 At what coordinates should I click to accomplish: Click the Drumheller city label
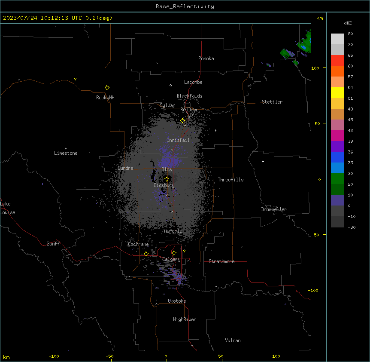[x=274, y=209]
